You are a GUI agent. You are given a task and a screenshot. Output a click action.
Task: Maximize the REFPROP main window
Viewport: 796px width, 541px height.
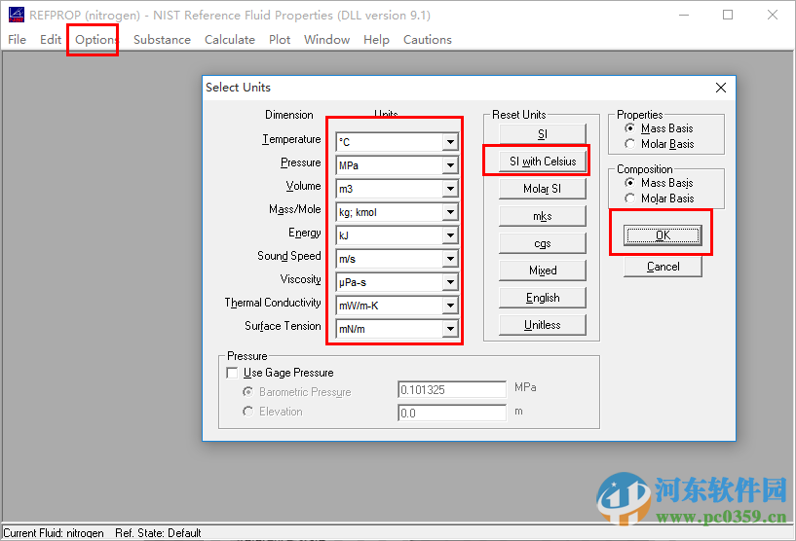(728, 15)
